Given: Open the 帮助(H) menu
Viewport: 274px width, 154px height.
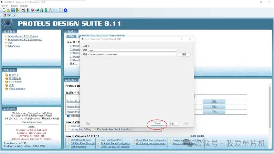Looking at the screenshot, I should pyautogui.click(x=24, y=6).
